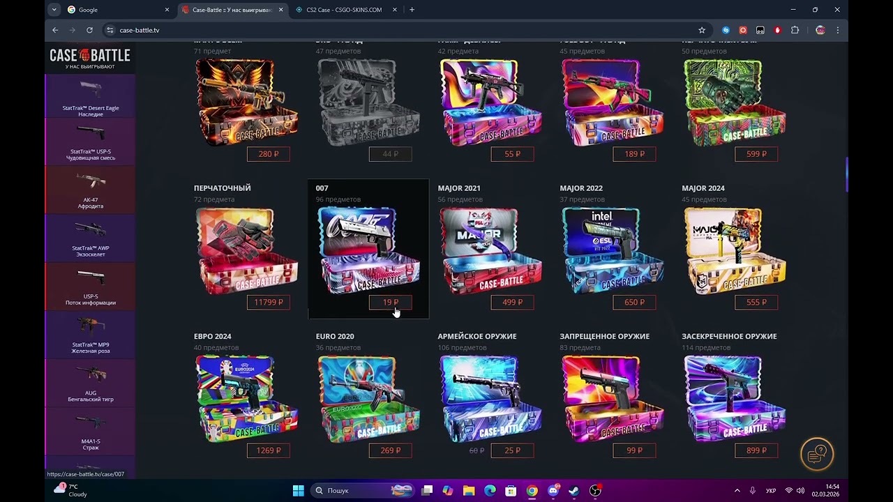Viewport: 893px width, 502px height.
Task: Click the taskbar Пошук search box
Action: (x=361, y=491)
